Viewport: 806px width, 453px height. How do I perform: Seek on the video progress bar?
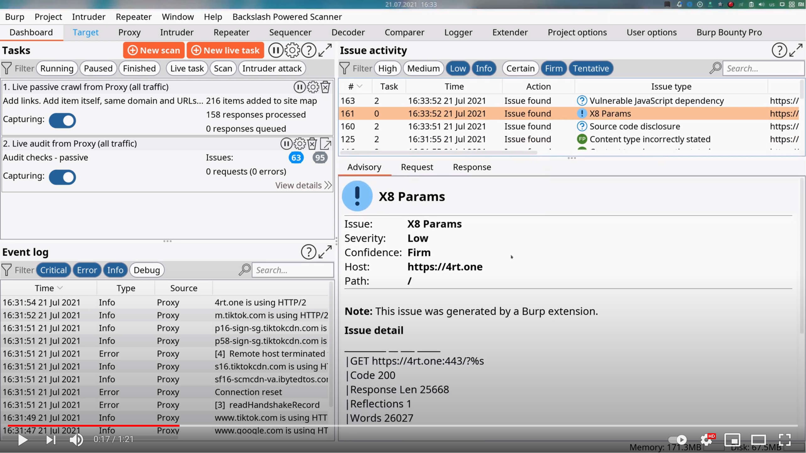[403, 426]
